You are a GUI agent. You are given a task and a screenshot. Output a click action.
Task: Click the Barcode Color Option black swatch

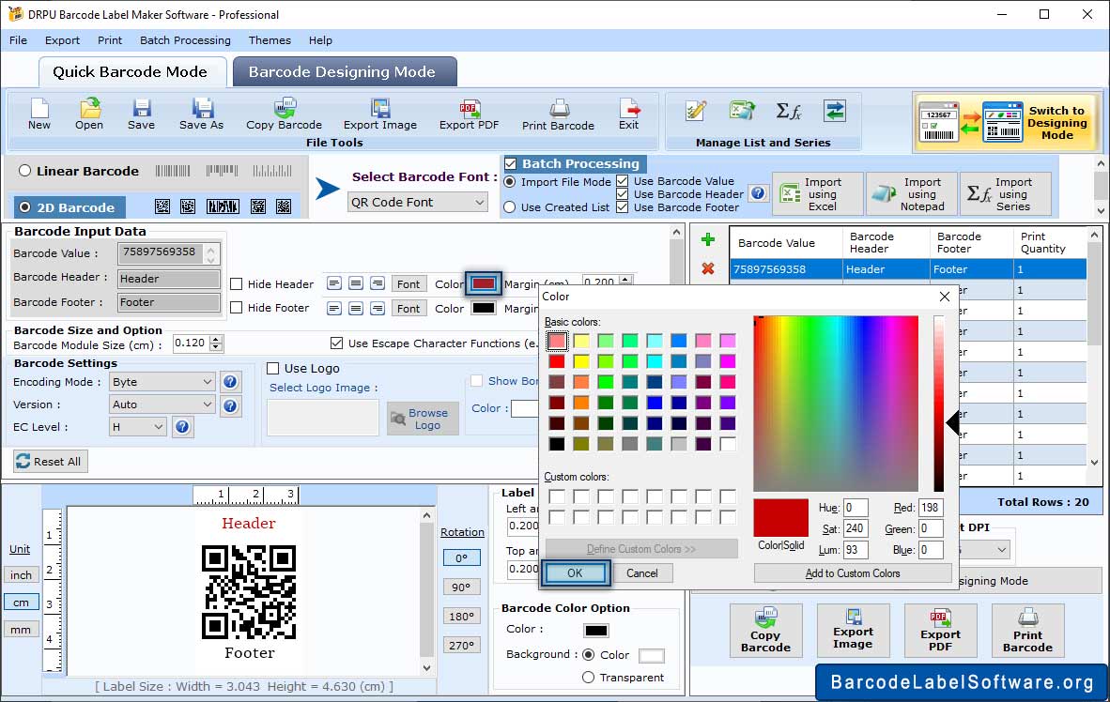coord(596,631)
